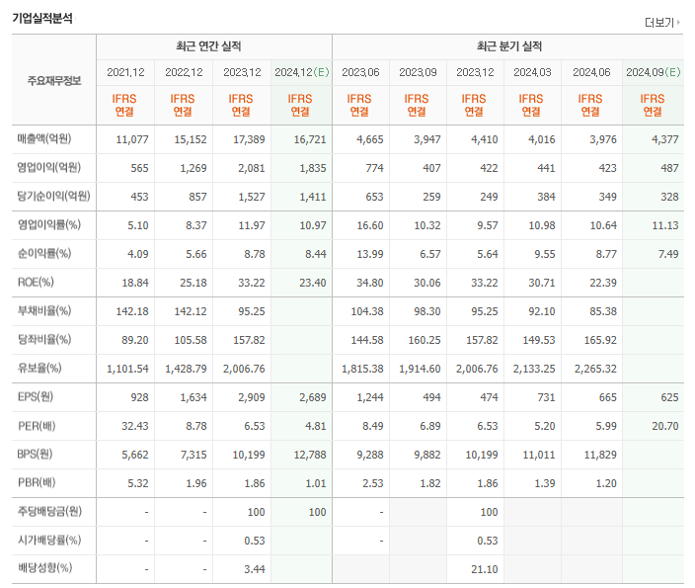
Task: Click the 영업이익(억원) row label
Action: point(49,167)
